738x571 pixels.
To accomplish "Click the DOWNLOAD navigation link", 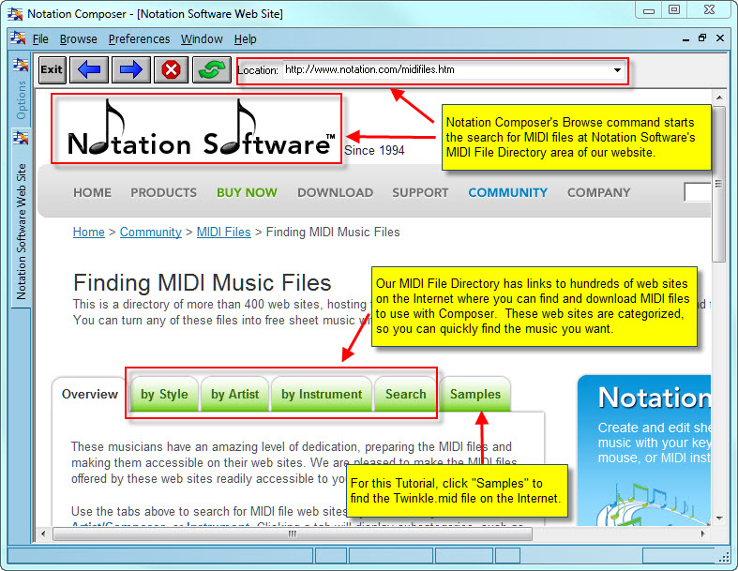I will tap(335, 192).
